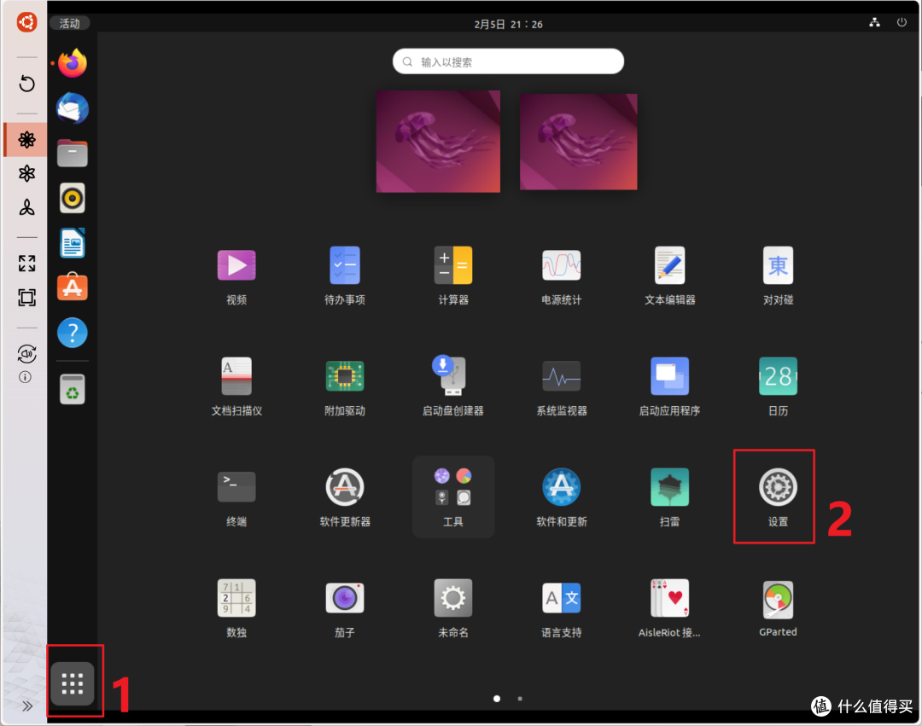Open Firefox from the dock

pyautogui.click(x=72, y=63)
